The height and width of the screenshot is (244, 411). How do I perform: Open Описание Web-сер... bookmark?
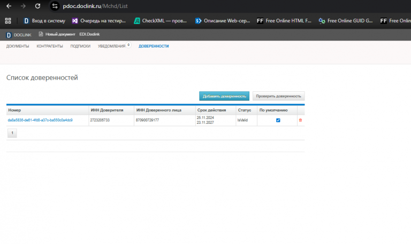point(223,21)
